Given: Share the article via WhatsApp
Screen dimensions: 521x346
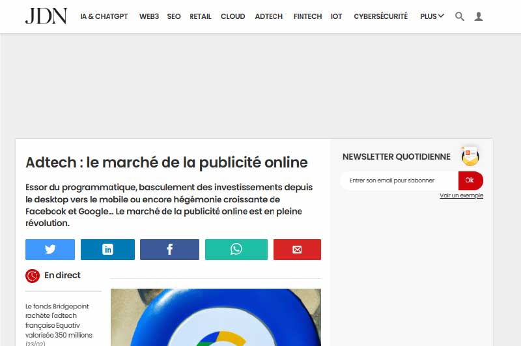Looking at the screenshot, I should point(236,250).
